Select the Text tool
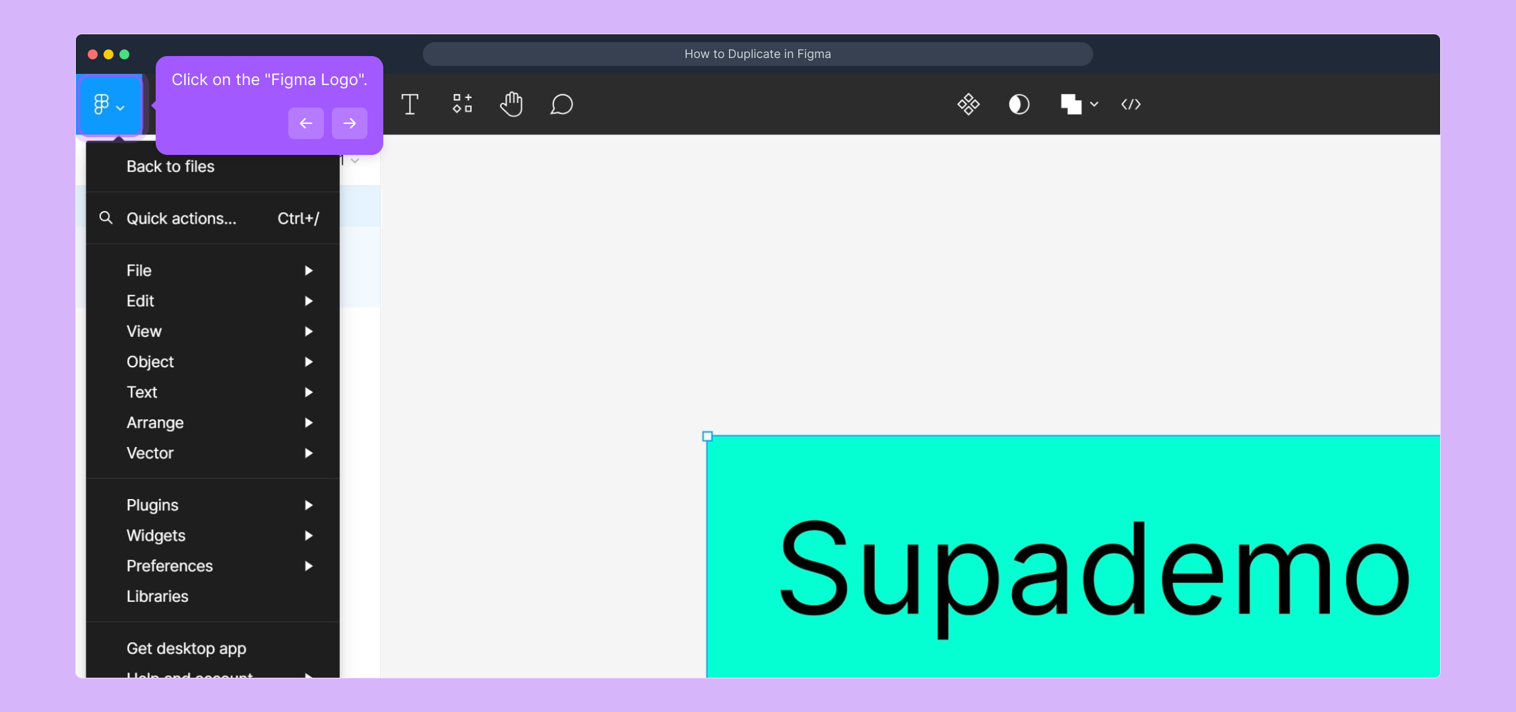 pos(410,104)
